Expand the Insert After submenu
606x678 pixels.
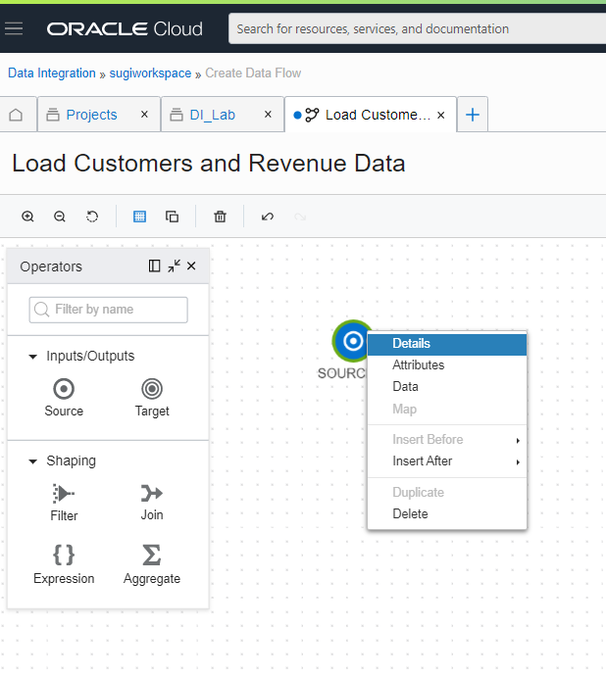pos(447,461)
